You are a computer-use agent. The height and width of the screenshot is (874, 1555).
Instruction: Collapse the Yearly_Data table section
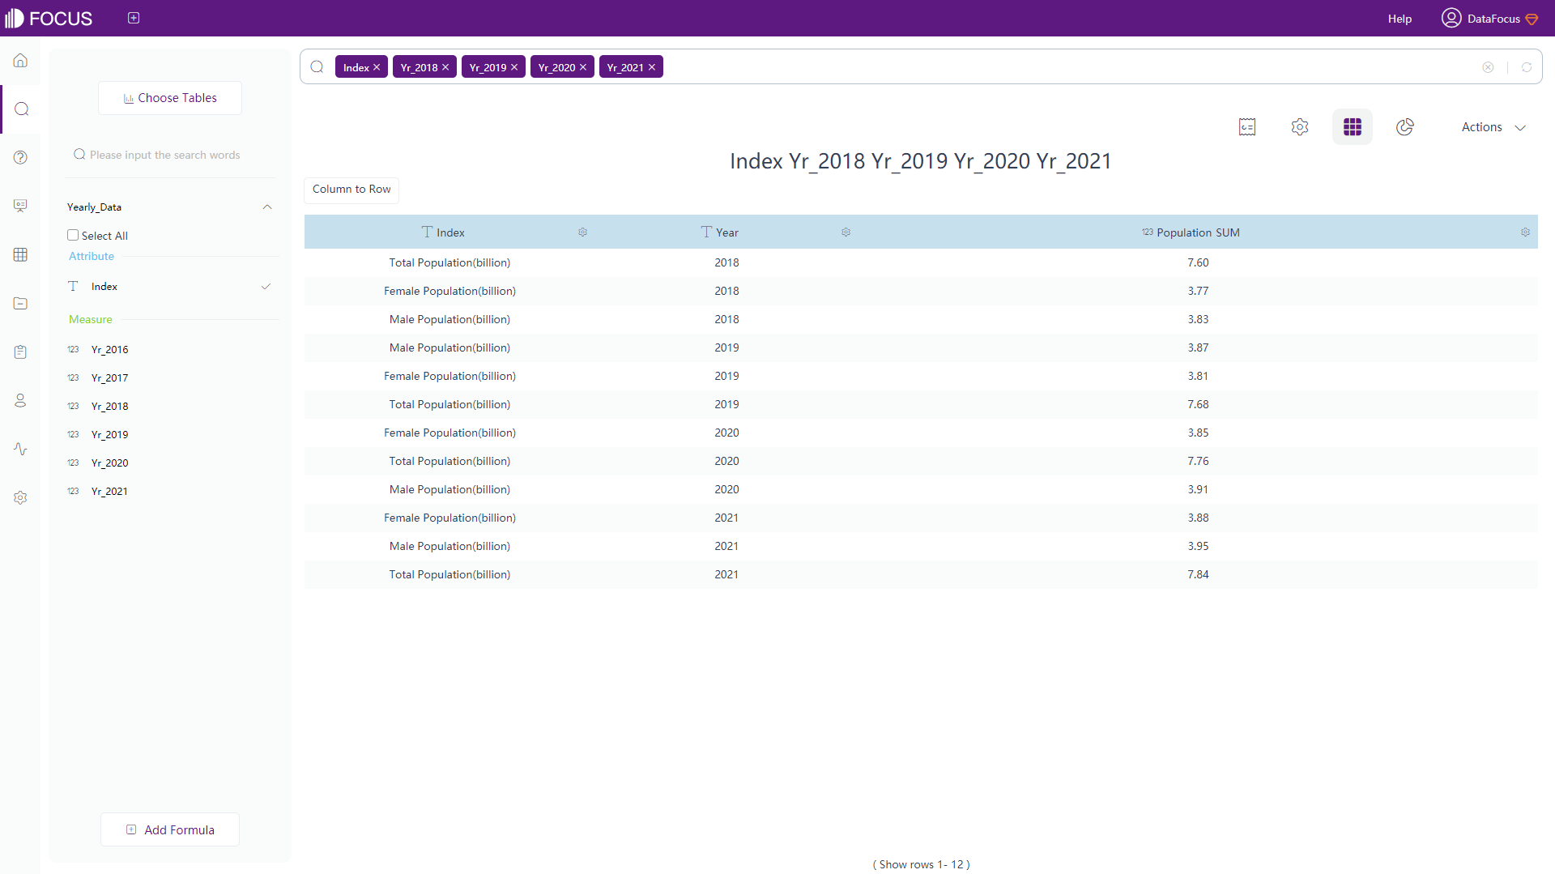click(x=267, y=207)
